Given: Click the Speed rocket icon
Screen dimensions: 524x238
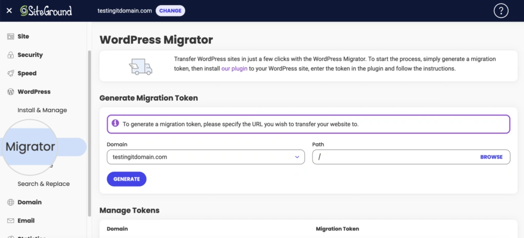Looking at the screenshot, I should (x=10, y=74).
